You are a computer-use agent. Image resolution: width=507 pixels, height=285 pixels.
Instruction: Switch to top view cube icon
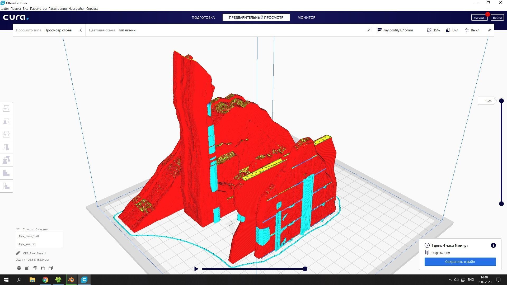35,268
